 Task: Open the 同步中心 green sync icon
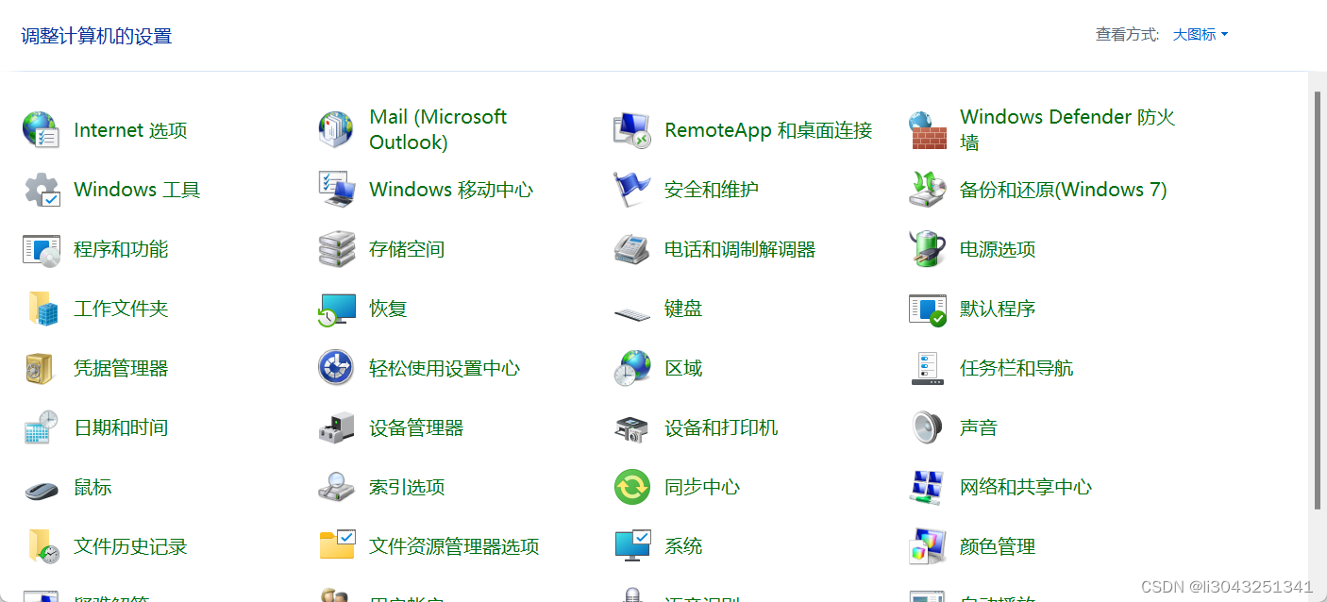pyautogui.click(x=631, y=487)
